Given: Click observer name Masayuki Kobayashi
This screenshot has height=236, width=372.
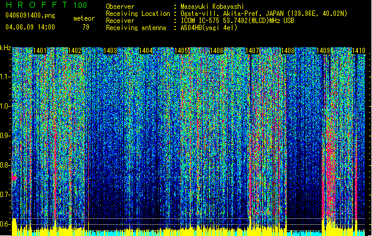Looking at the screenshot, I should [x=212, y=6].
